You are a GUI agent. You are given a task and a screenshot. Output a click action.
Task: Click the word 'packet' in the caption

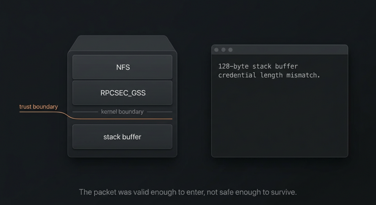click(x=106, y=192)
